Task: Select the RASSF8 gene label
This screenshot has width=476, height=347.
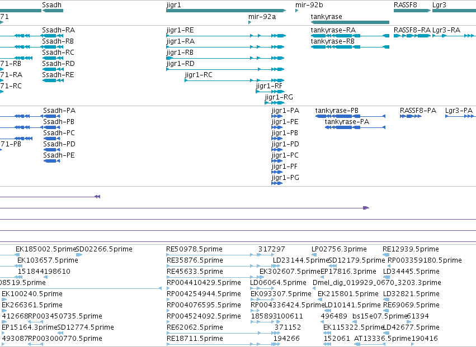Action: click(406, 5)
